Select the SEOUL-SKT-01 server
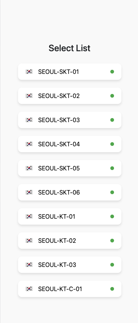The height and width of the screenshot is (323, 138). (x=70, y=72)
